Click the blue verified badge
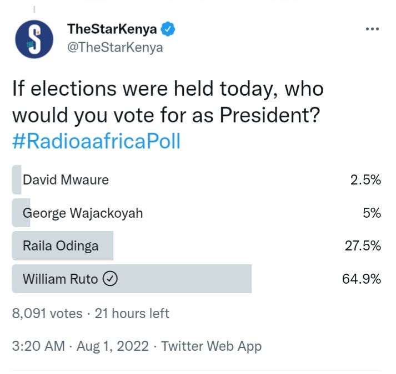396x374 pixels. (168, 29)
